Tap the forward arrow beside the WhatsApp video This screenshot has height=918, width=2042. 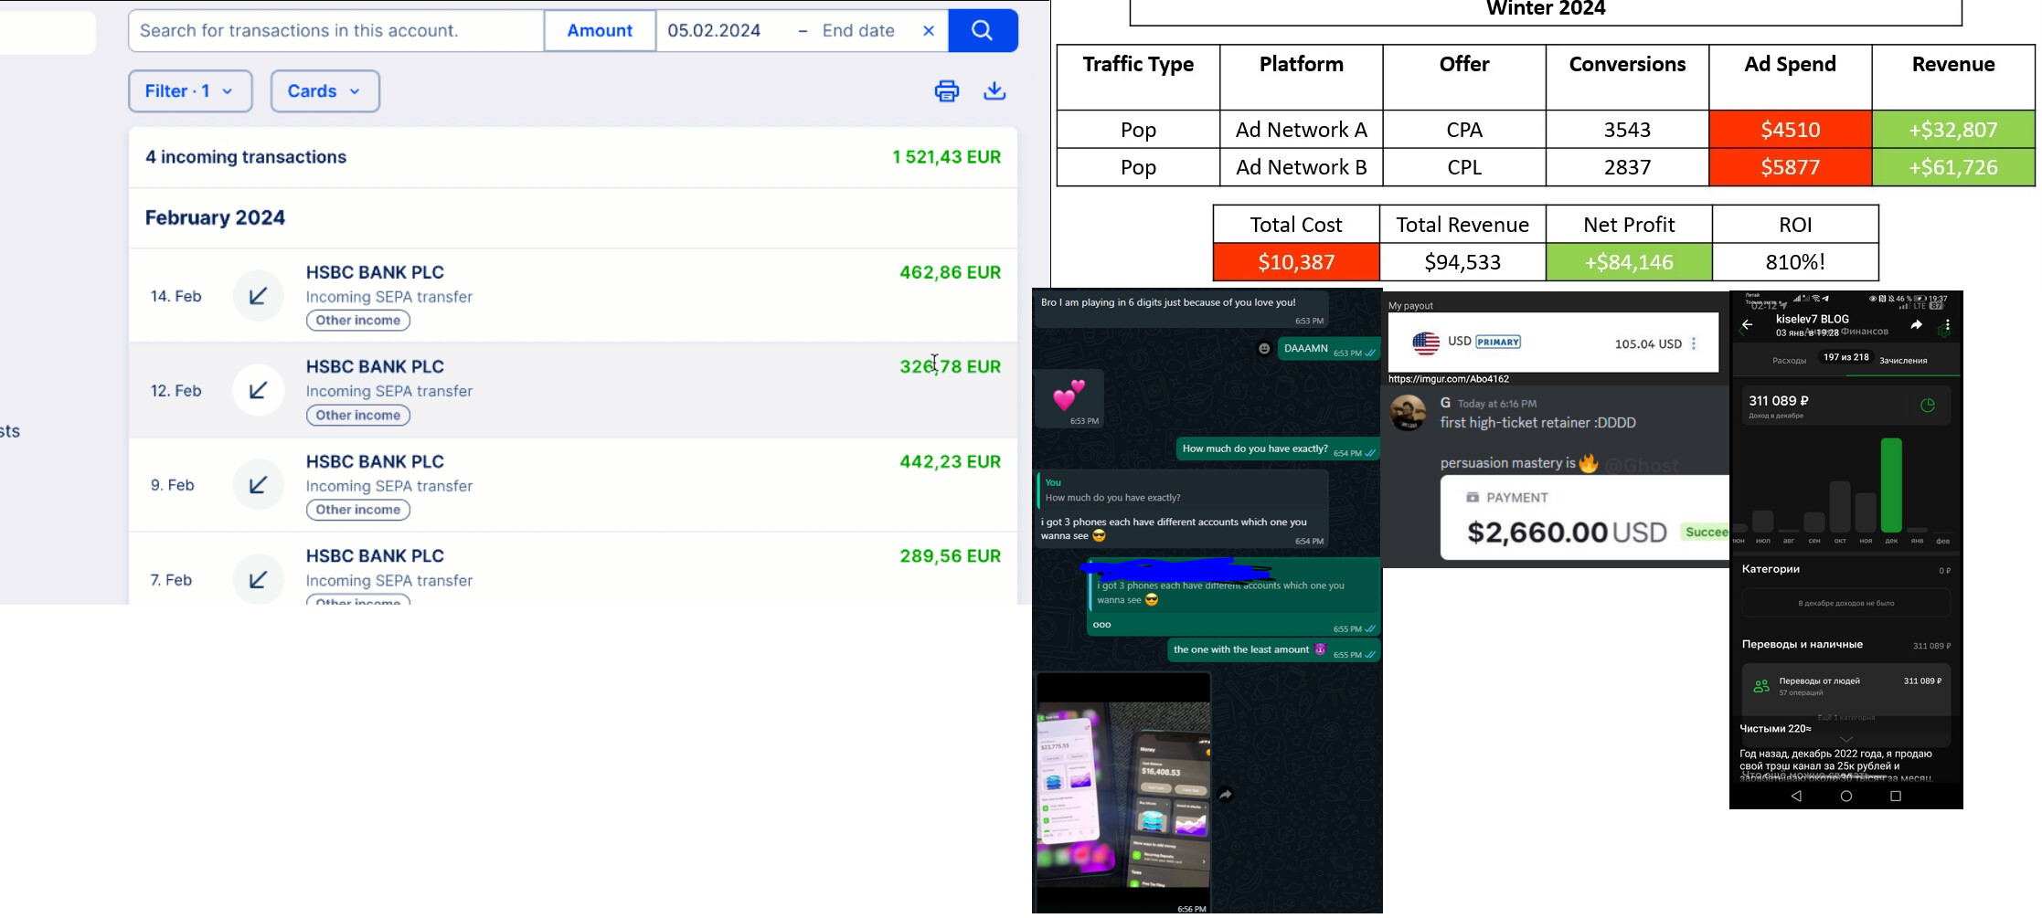click(1226, 795)
